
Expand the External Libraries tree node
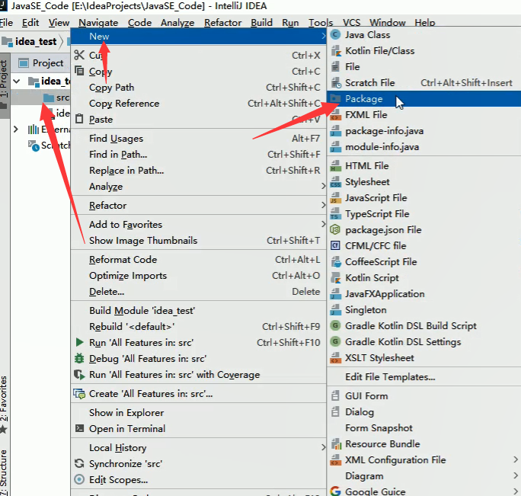coord(16,129)
